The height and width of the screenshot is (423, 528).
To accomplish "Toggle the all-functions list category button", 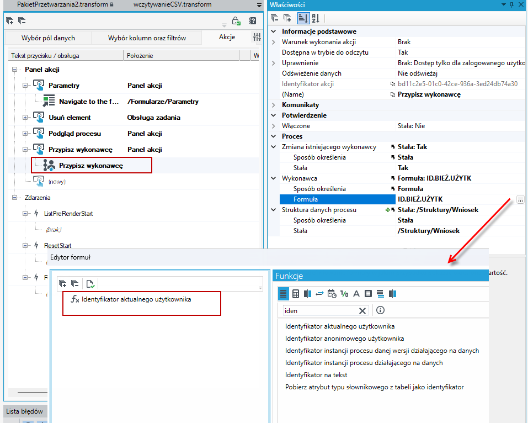I will (284, 294).
